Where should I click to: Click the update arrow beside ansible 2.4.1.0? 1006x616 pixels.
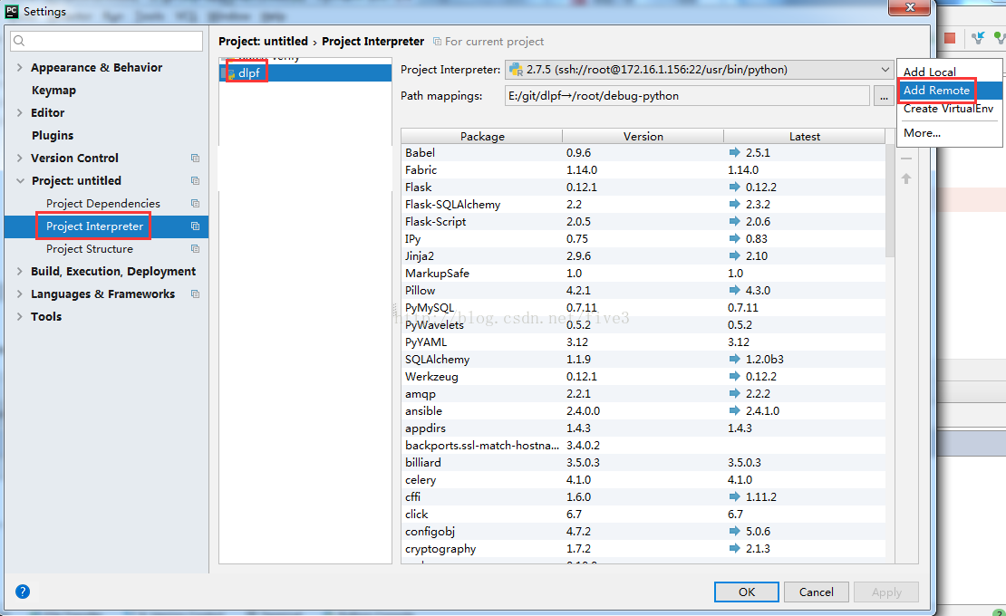(x=735, y=411)
